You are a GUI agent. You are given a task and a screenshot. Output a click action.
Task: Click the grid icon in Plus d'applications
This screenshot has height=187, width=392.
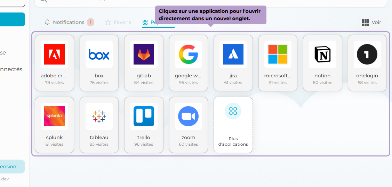(x=233, y=111)
